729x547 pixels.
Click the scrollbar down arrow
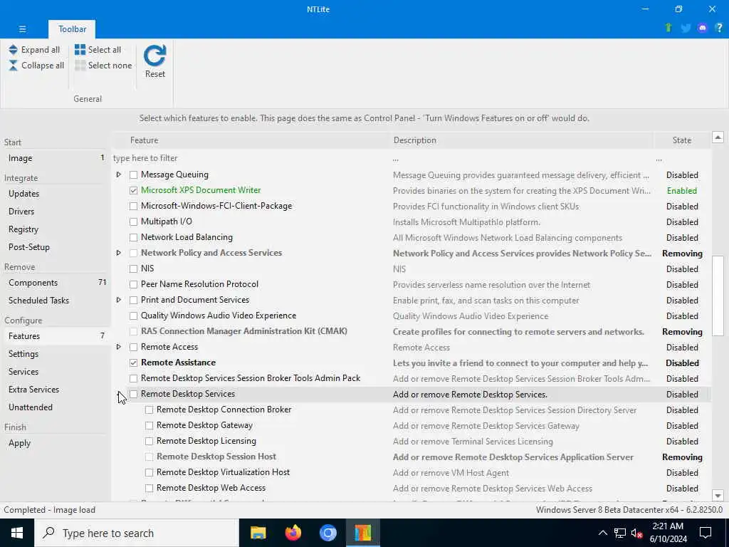pyautogui.click(x=718, y=496)
